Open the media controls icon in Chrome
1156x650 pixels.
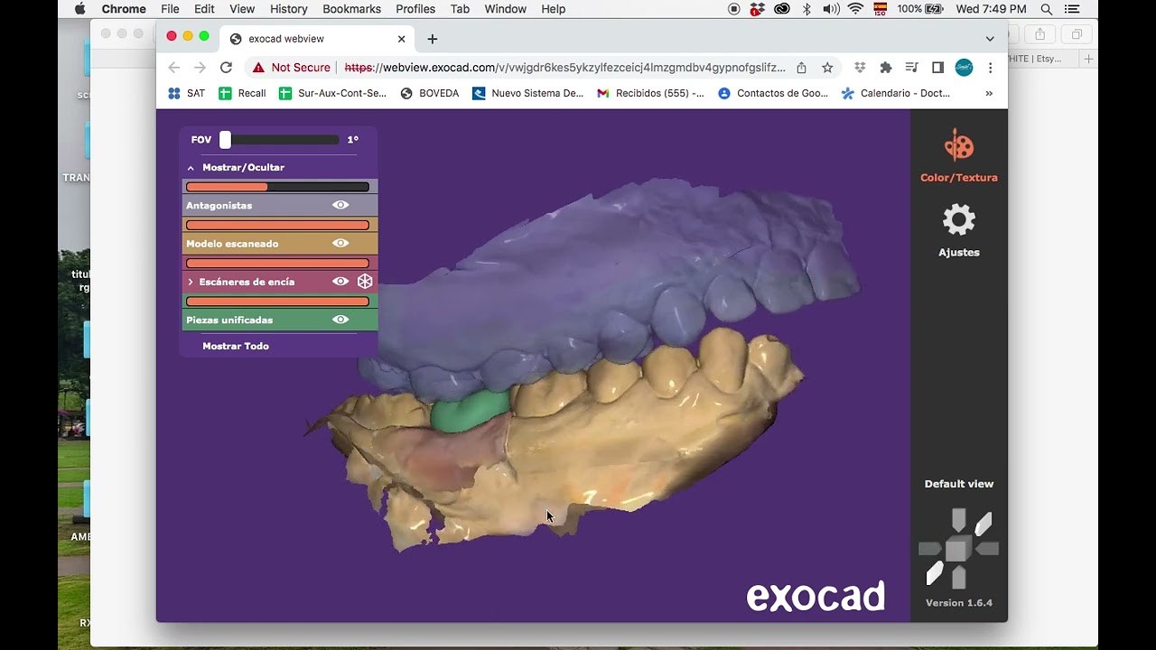point(912,68)
